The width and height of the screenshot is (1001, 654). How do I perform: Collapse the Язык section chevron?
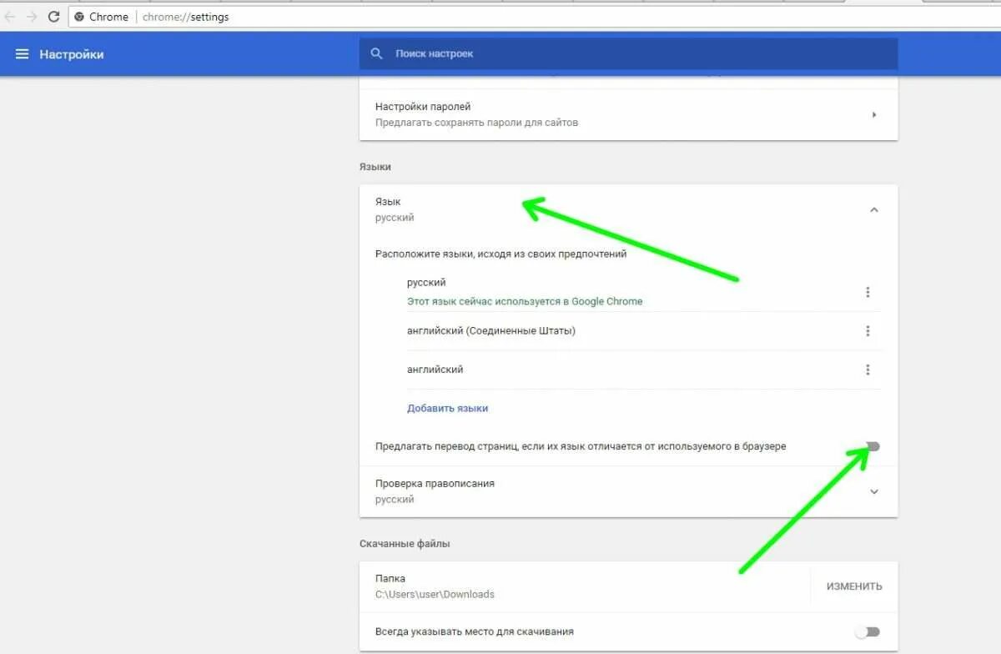pos(874,210)
